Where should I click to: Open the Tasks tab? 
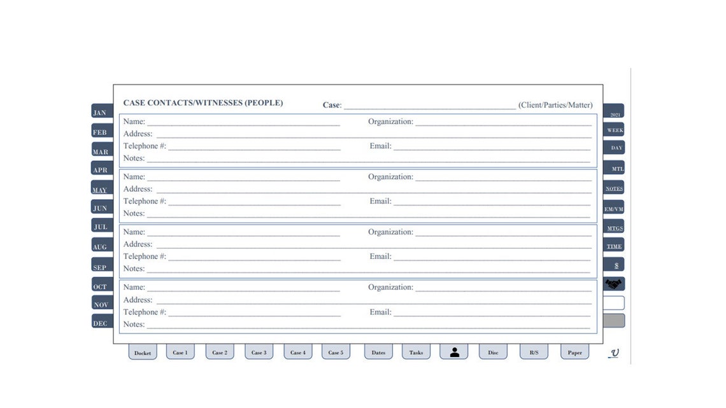point(415,351)
